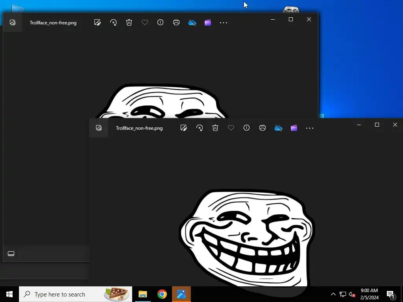Open Edit image in the front Photos window
The width and height of the screenshot is (403, 302).
(183, 128)
